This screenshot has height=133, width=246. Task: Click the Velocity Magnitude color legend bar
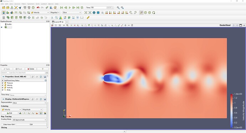232,111
